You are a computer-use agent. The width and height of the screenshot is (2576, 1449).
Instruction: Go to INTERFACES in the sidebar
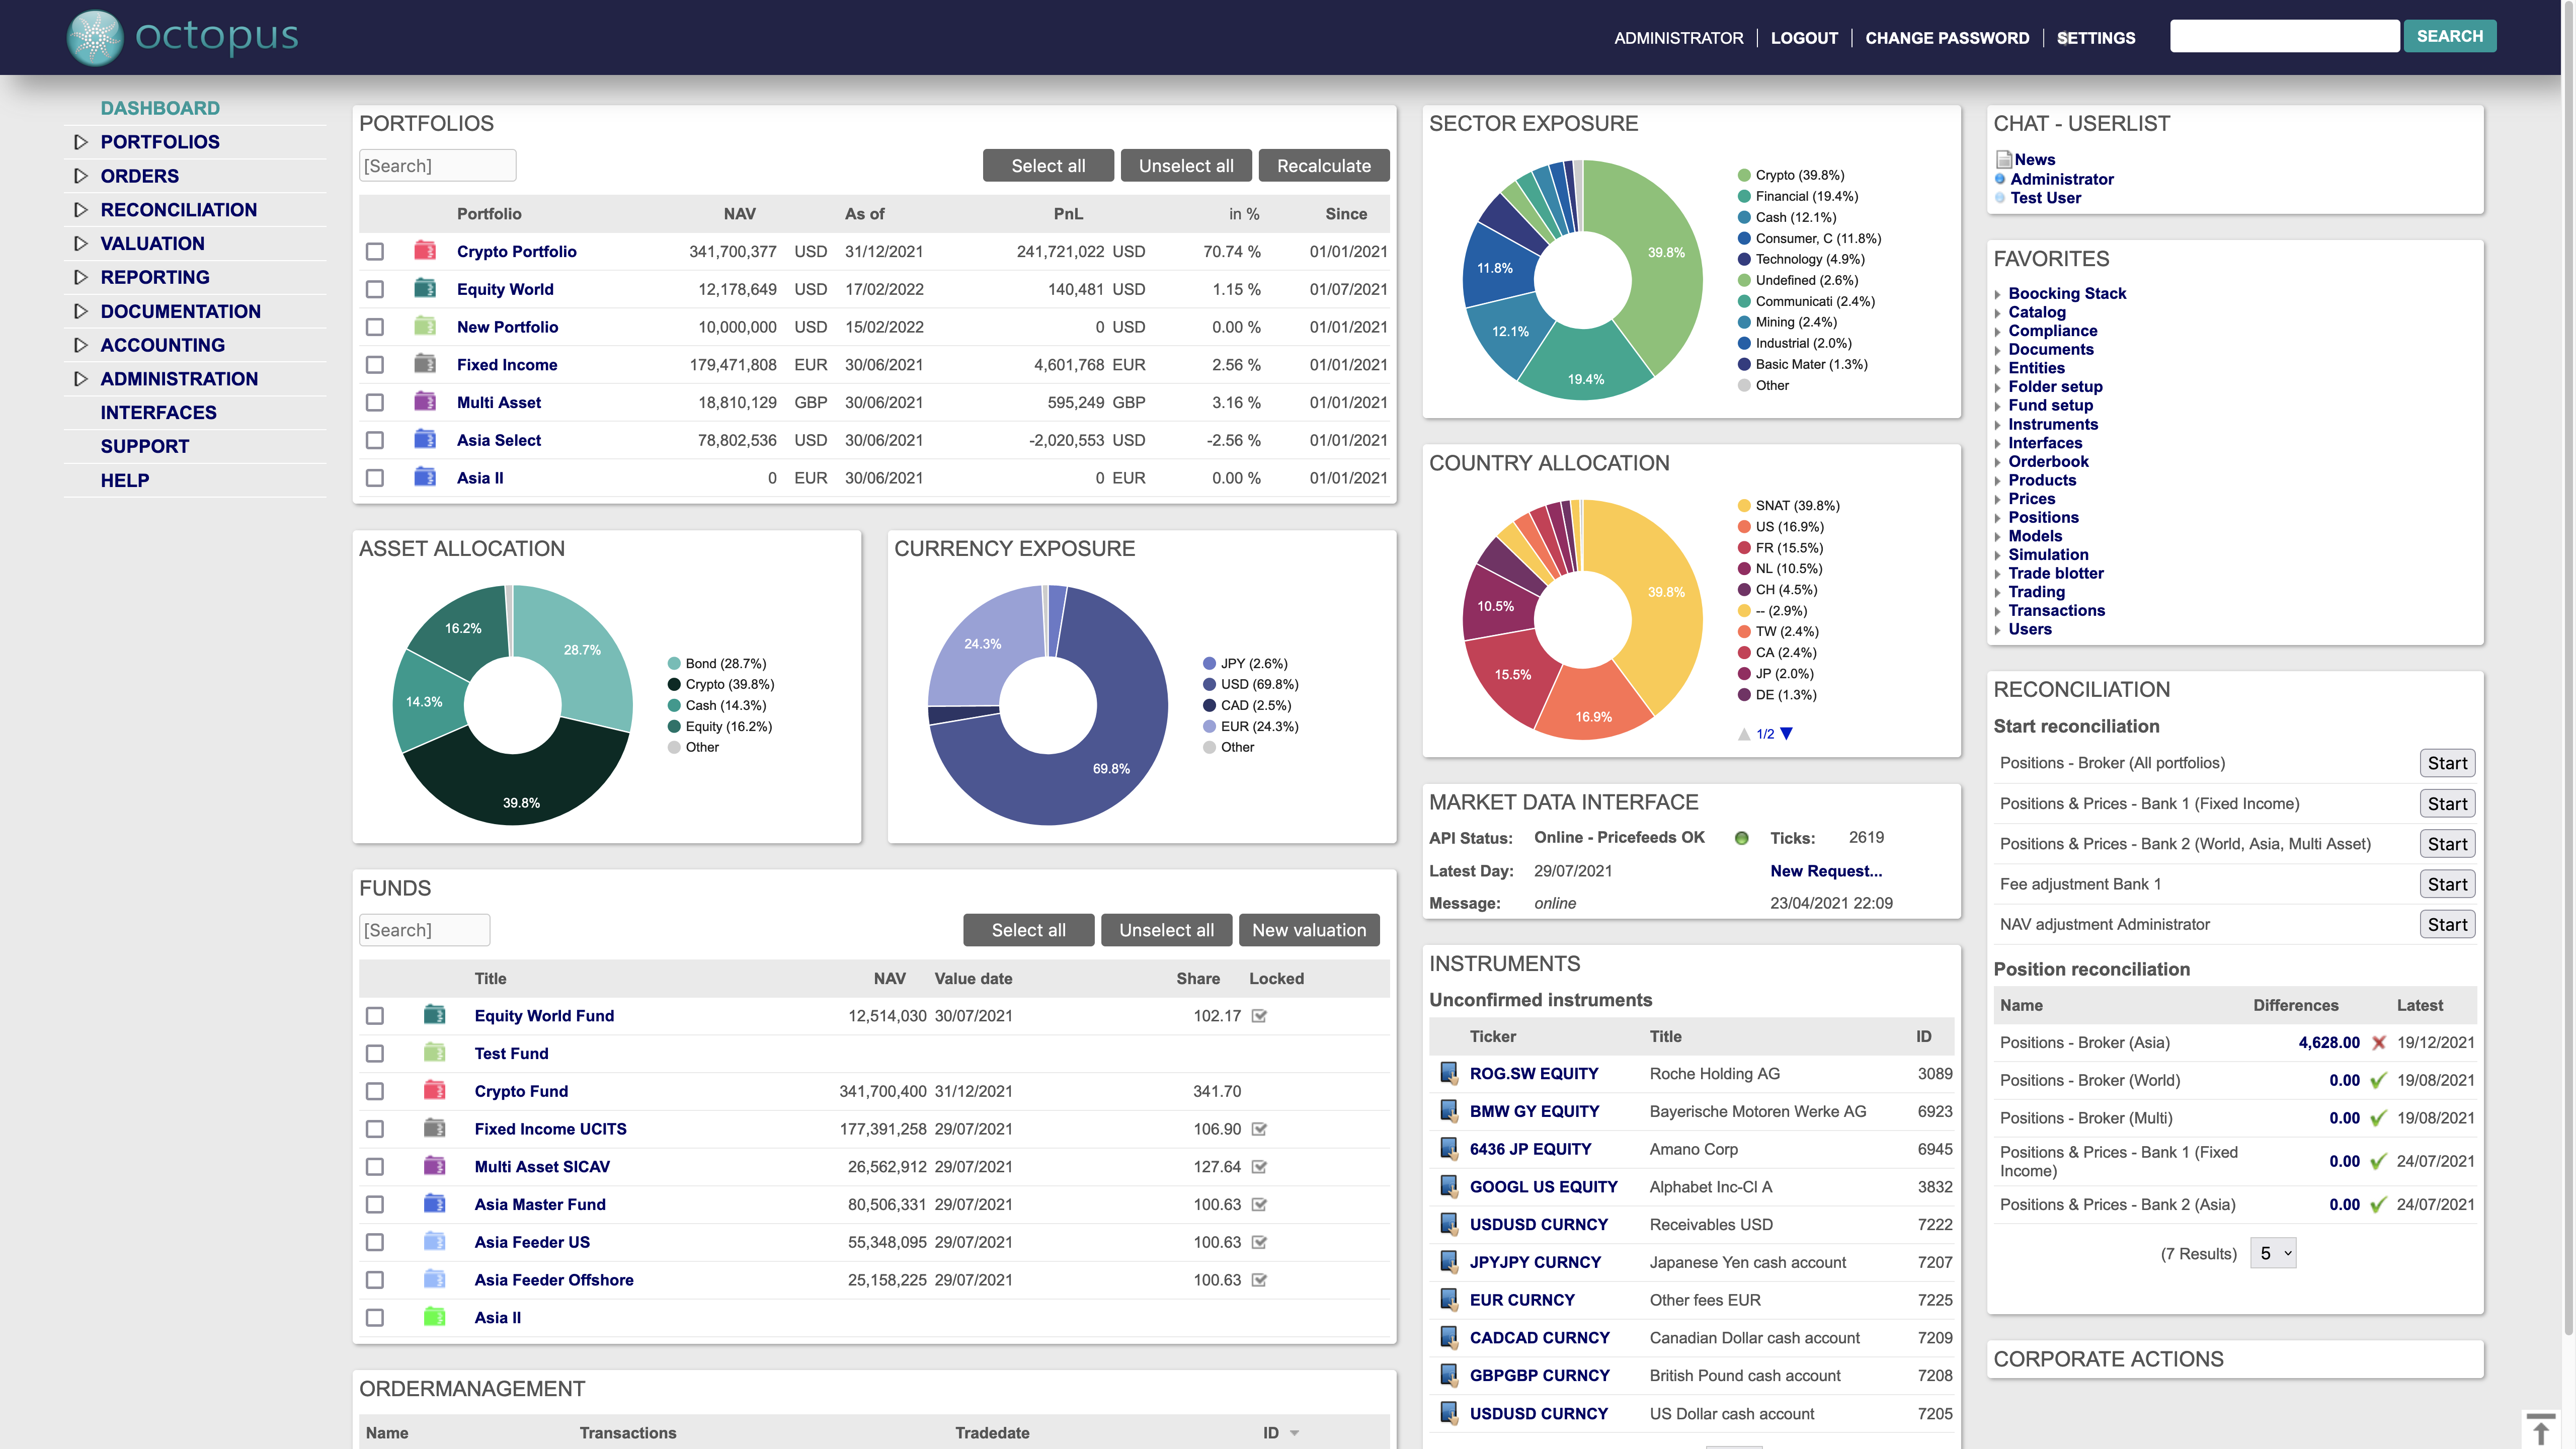158,412
